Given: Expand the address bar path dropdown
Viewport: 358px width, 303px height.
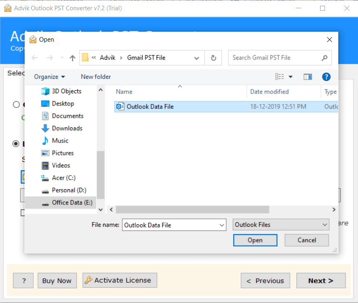Looking at the screenshot, I should pyautogui.click(x=197, y=58).
